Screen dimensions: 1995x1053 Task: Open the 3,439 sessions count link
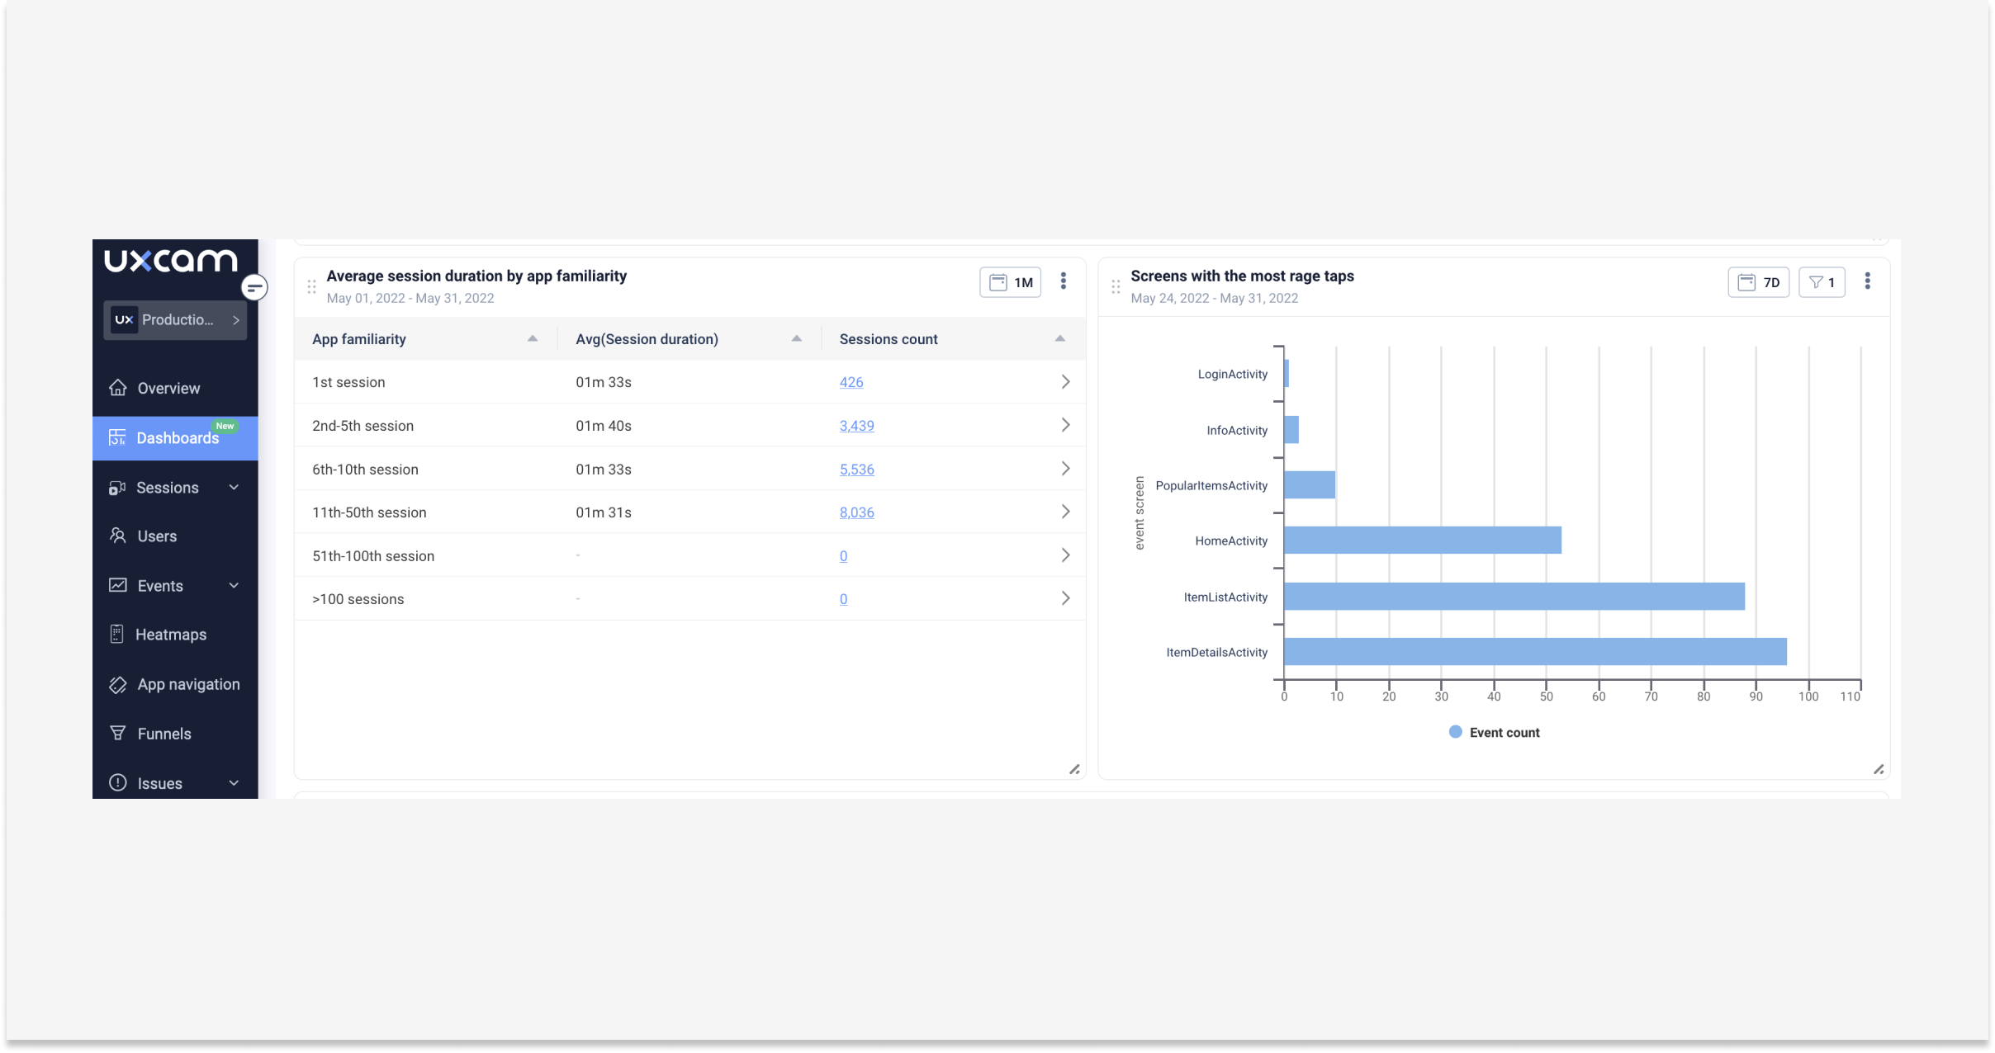[856, 426]
